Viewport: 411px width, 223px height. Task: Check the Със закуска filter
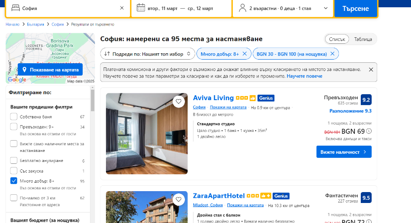point(14,171)
